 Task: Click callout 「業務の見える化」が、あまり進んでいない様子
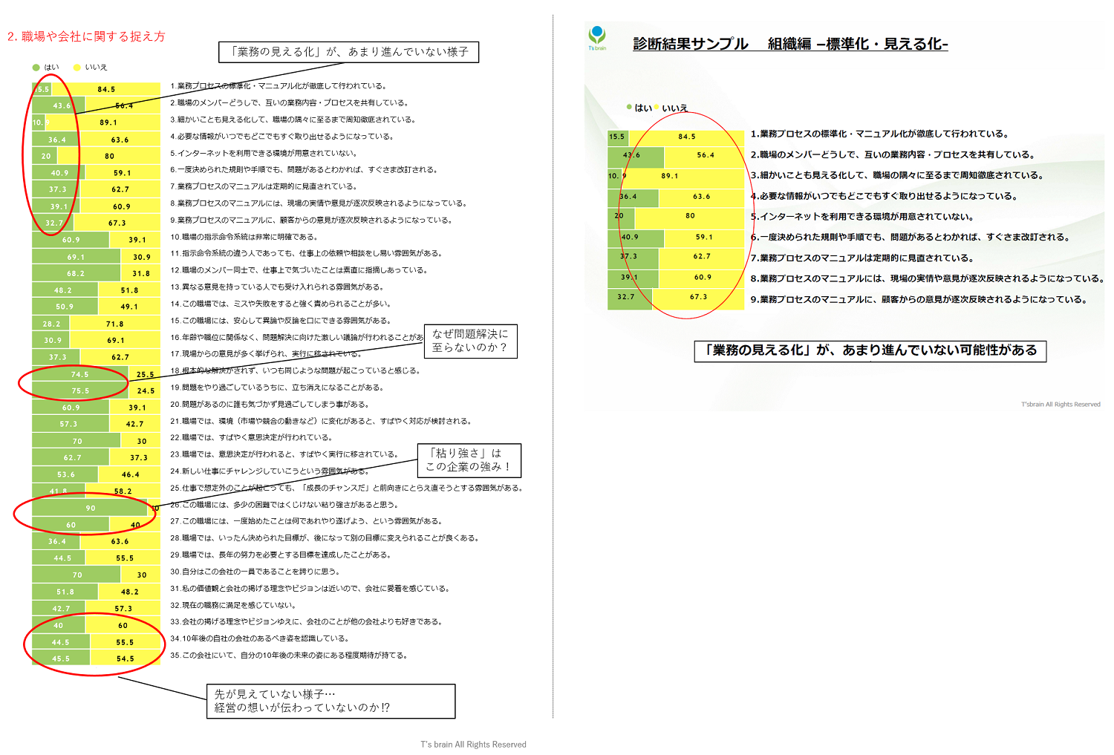(x=348, y=52)
